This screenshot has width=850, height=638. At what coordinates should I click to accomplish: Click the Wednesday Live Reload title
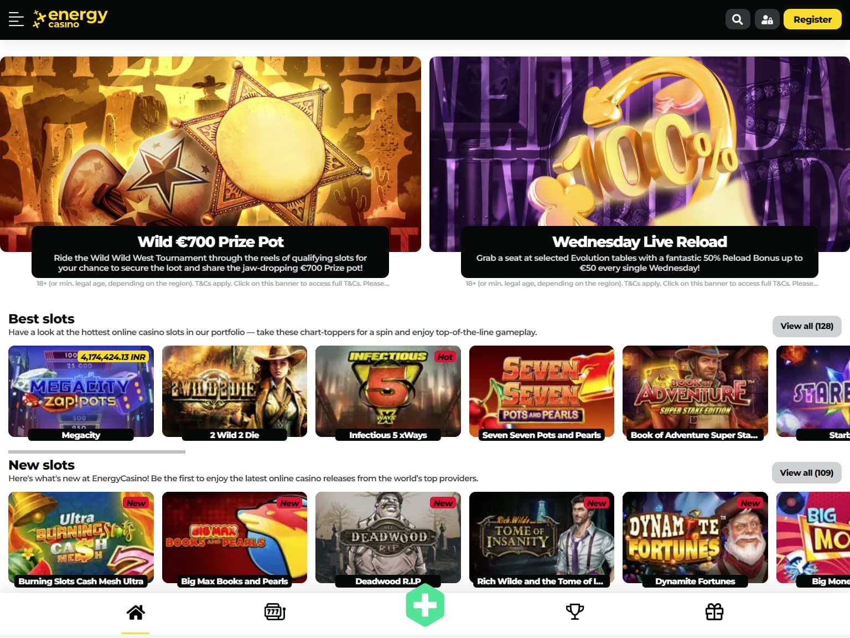coord(640,242)
